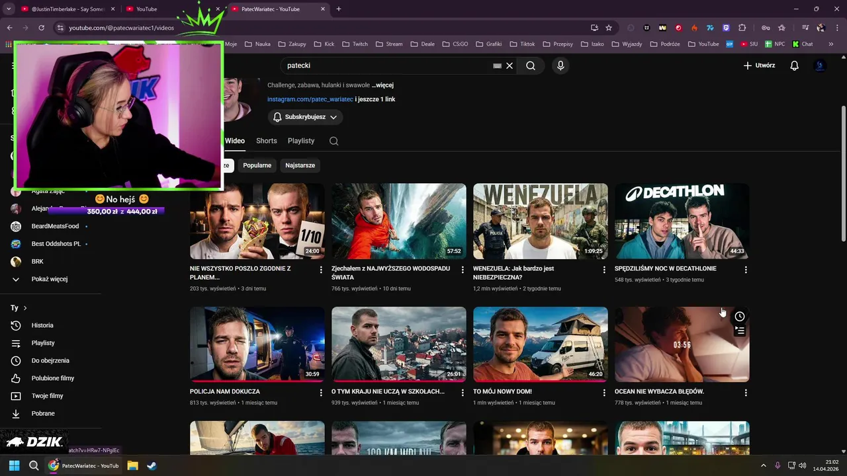
Task: Open options for Zjechałem z NAJWYŻSZEGO WODOSPADU
Action: pos(463,270)
